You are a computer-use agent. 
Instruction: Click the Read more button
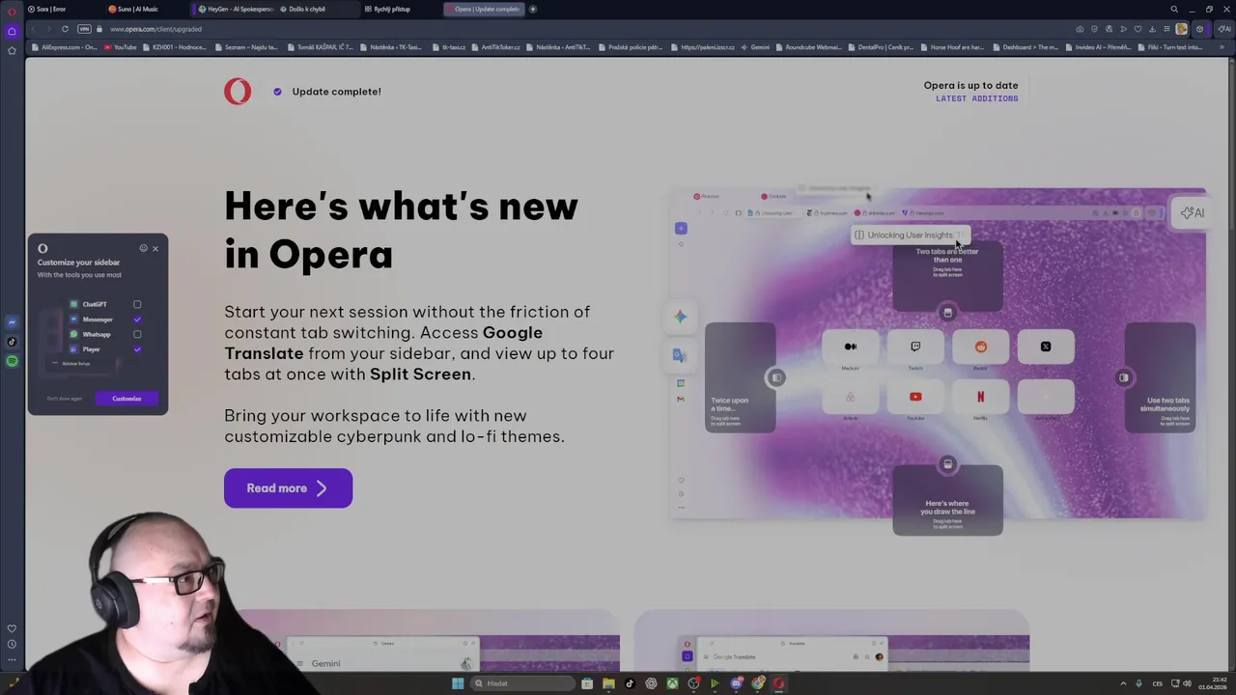[288, 488]
